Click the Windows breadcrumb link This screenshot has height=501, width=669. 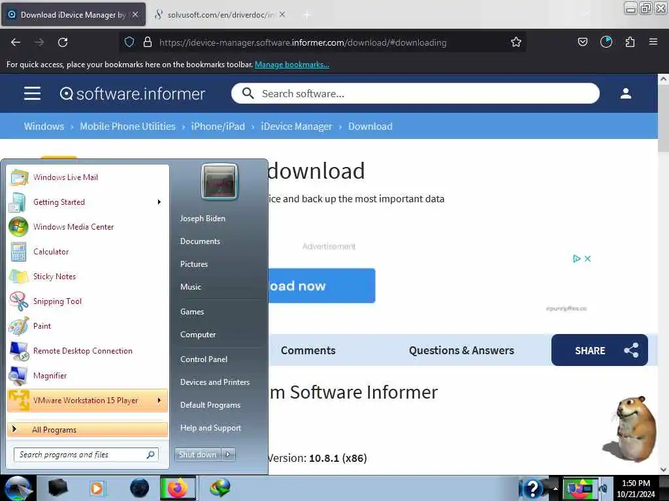point(44,126)
